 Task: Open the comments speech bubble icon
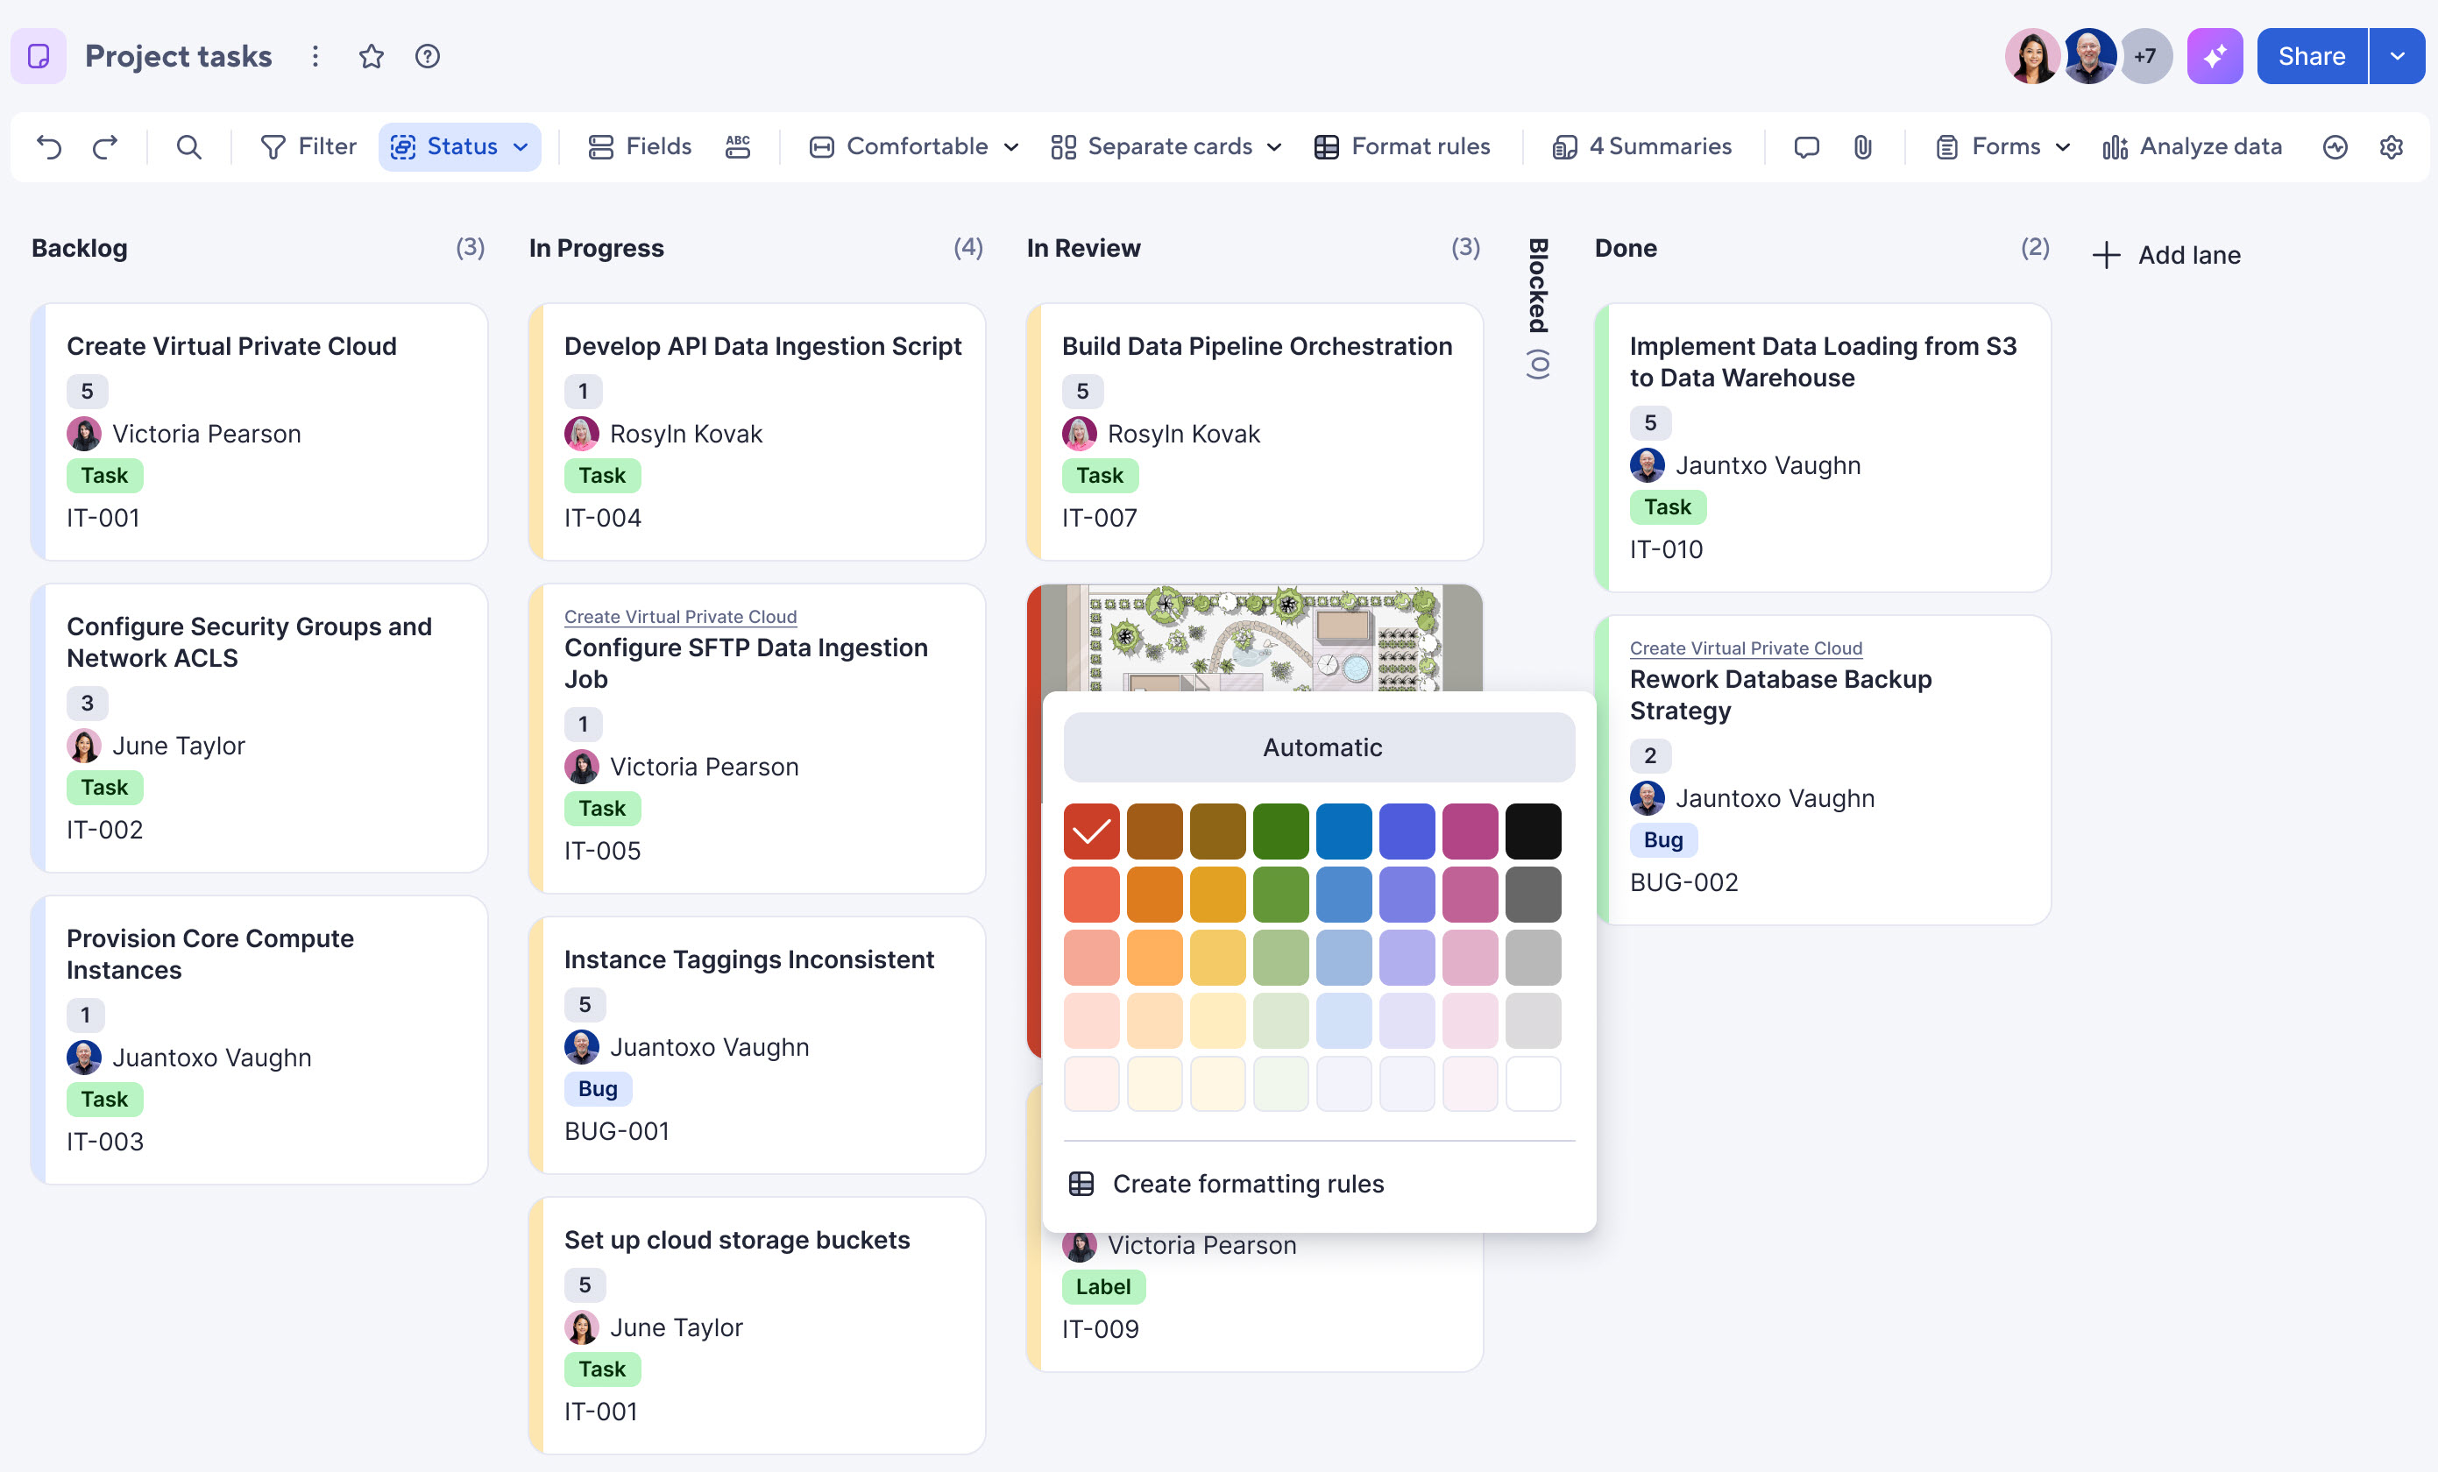[x=1807, y=146]
